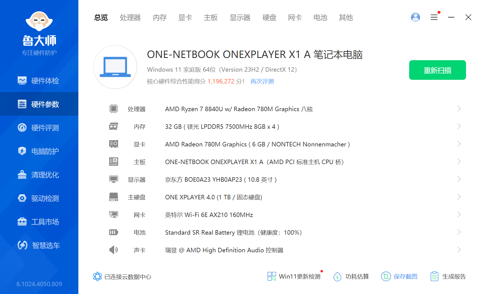Click the 网卡 network icon
This screenshot has height=294, width=480.
pyautogui.click(x=114, y=214)
